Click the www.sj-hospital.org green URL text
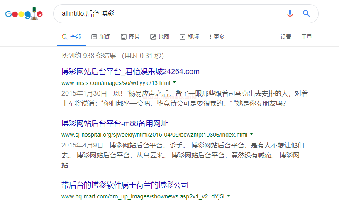Screen dimensions: 339x203 click(154, 135)
